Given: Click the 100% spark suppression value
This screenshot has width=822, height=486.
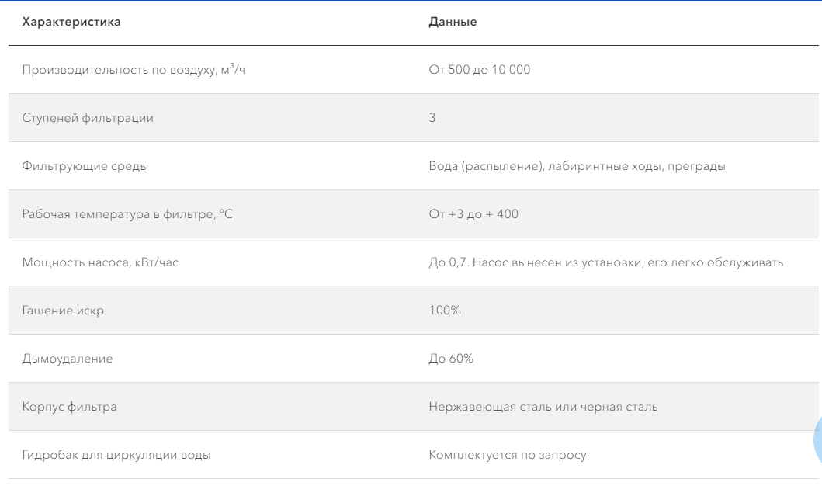Looking at the screenshot, I should pos(445,311).
